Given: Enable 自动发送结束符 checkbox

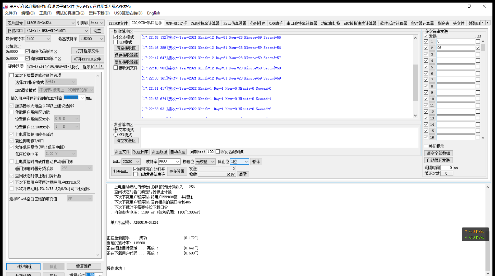Looking at the screenshot, I should click(x=135, y=174).
